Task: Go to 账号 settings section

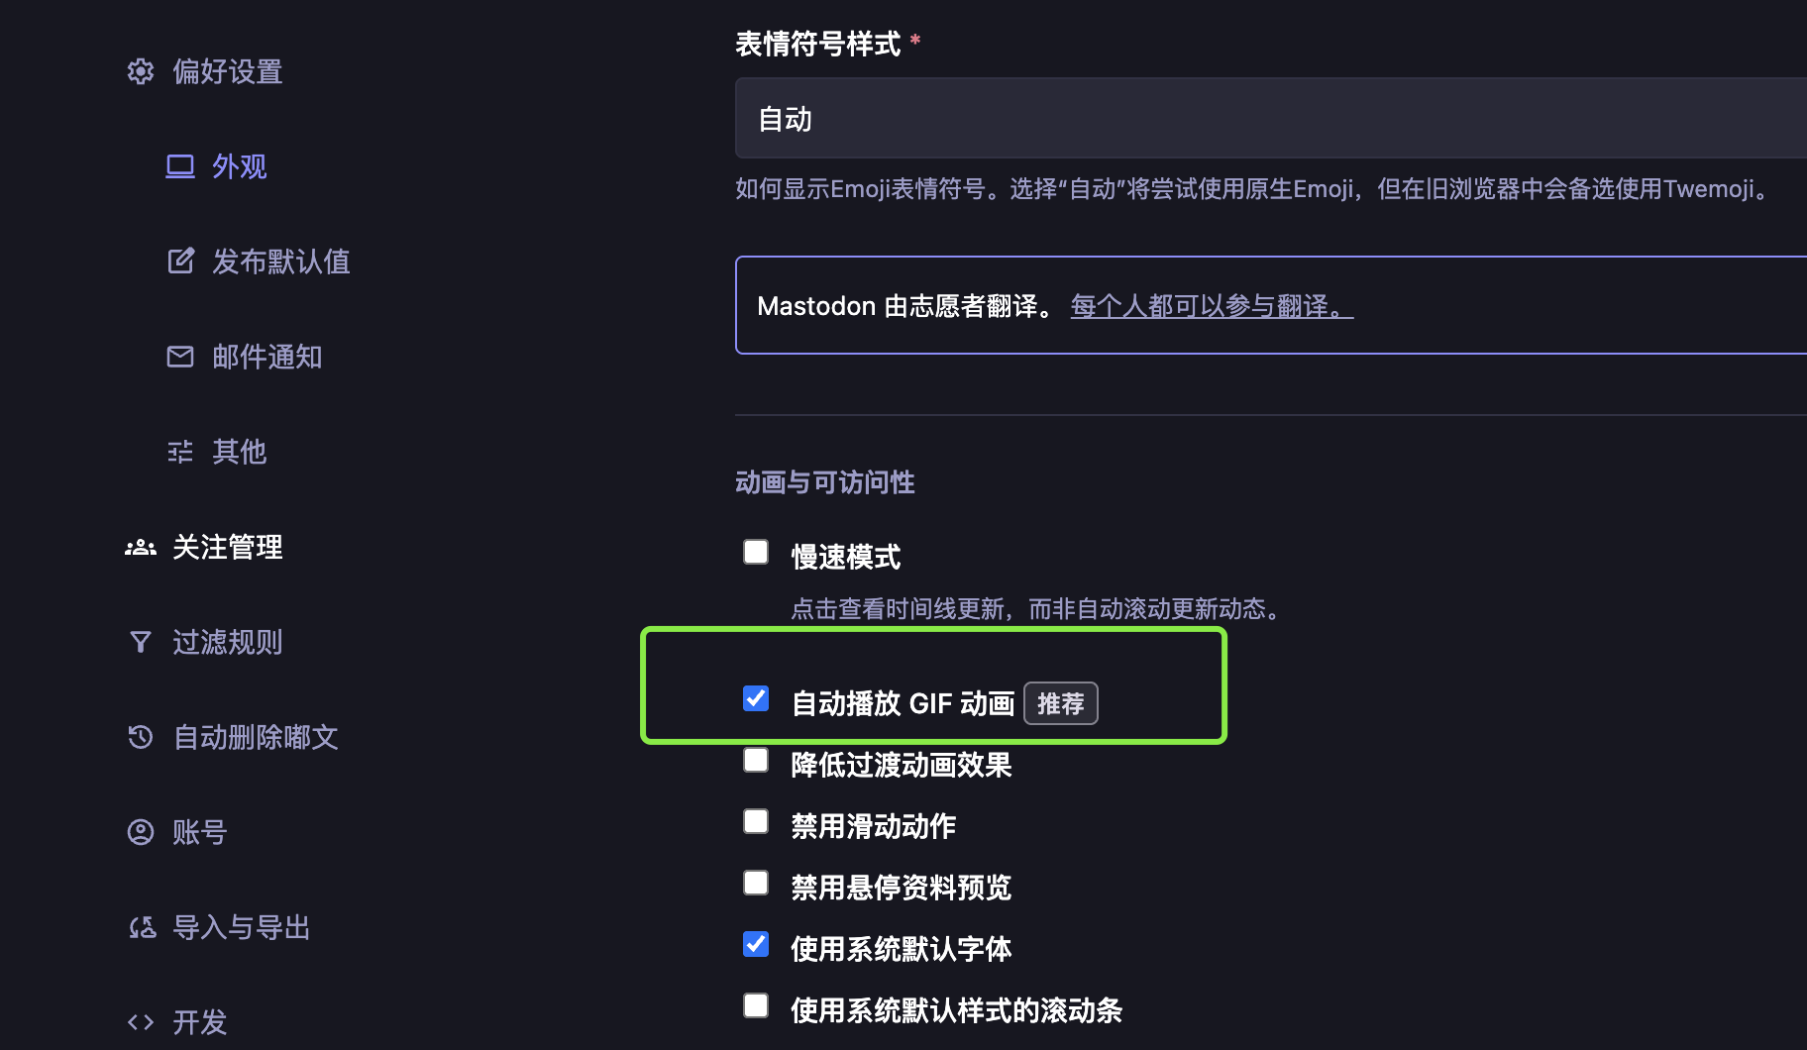Action: click(x=199, y=832)
